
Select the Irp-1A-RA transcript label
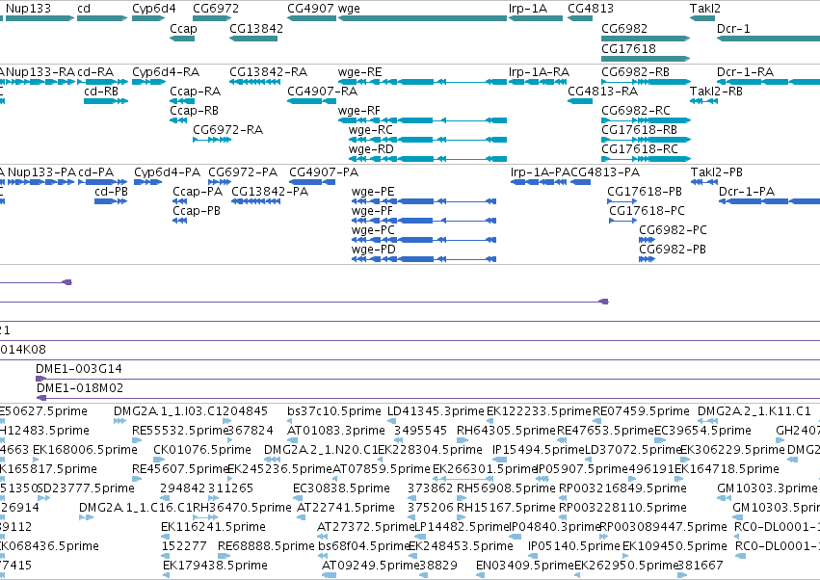539,71
